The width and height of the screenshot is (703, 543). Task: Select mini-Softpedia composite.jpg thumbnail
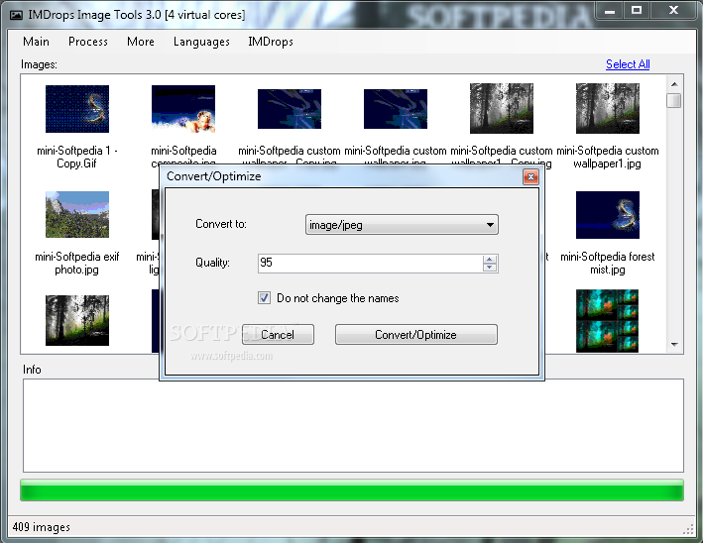coord(183,109)
